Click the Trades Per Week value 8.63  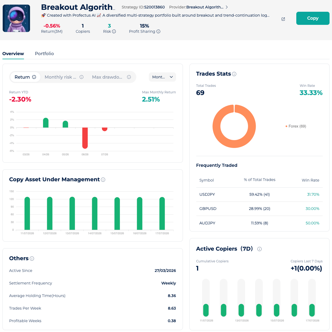[x=172, y=308]
